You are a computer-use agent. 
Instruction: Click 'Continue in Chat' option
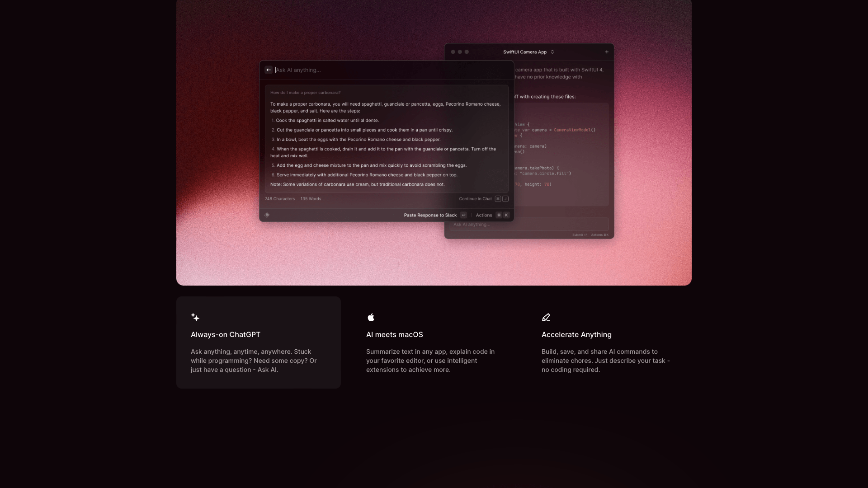pyautogui.click(x=475, y=199)
